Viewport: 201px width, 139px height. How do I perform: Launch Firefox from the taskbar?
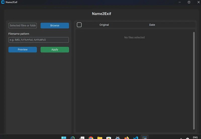tap(127, 137)
